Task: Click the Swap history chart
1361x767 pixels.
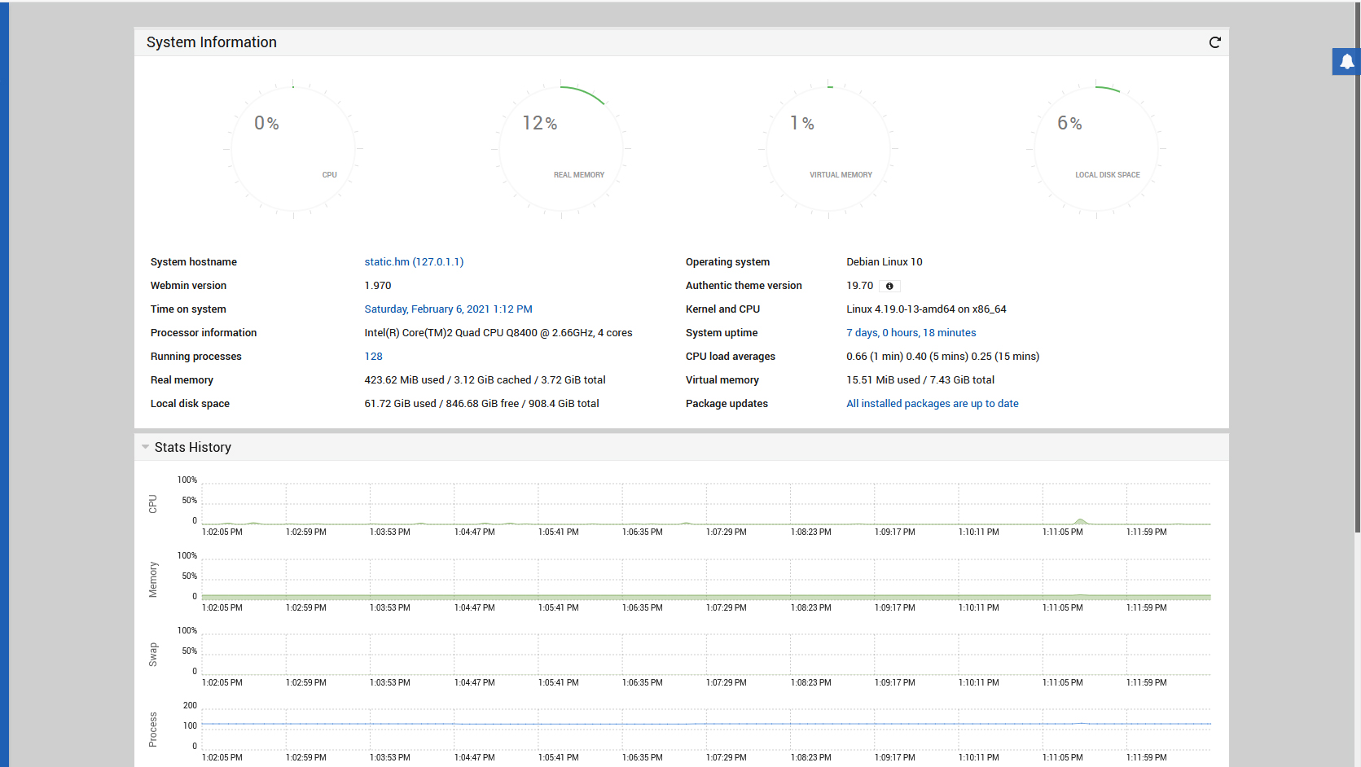Action: [x=706, y=655]
